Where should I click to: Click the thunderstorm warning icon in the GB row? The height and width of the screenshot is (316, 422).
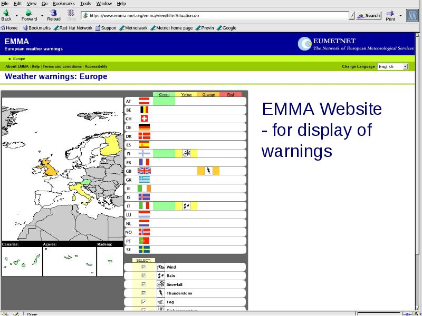click(208, 171)
